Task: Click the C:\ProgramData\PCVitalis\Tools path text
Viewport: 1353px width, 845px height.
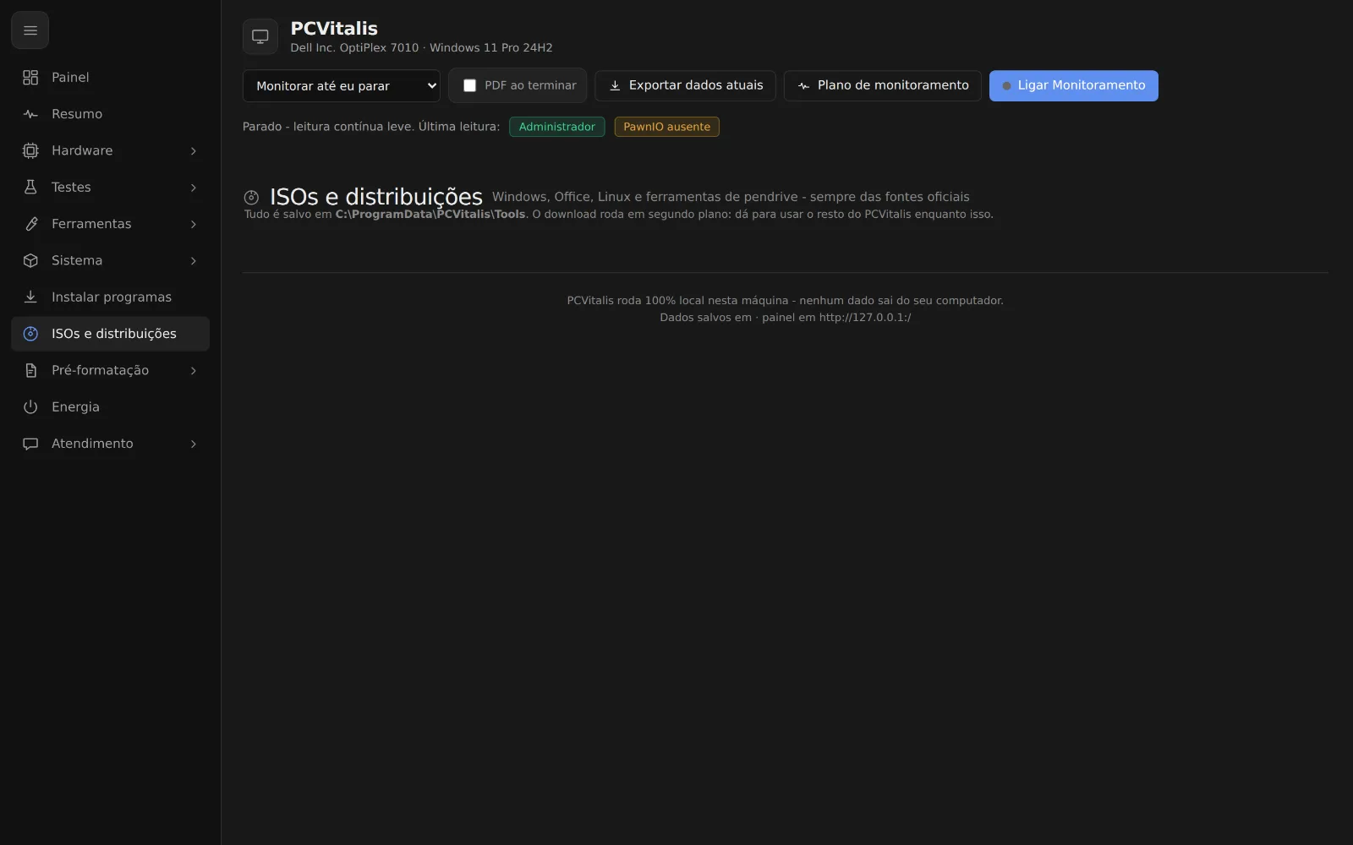Action: (430, 215)
